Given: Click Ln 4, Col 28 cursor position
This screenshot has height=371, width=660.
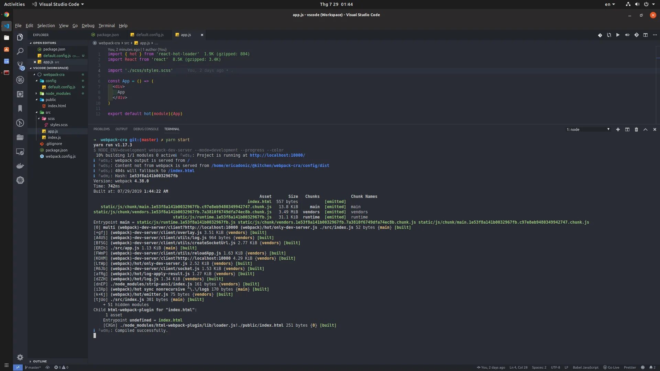Looking at the screenshot, I should (x=518, y=367).
